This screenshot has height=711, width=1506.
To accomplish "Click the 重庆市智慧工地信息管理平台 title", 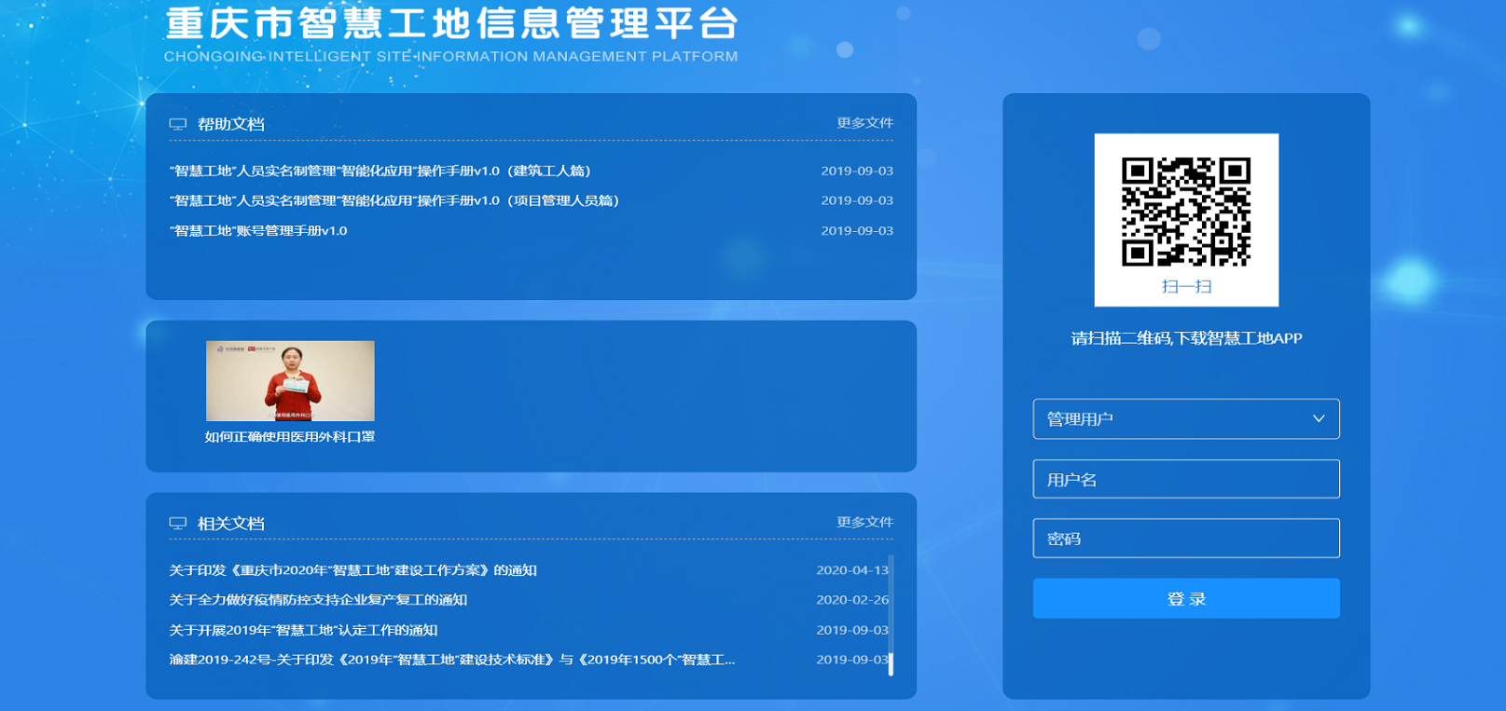I will point(452,23).
